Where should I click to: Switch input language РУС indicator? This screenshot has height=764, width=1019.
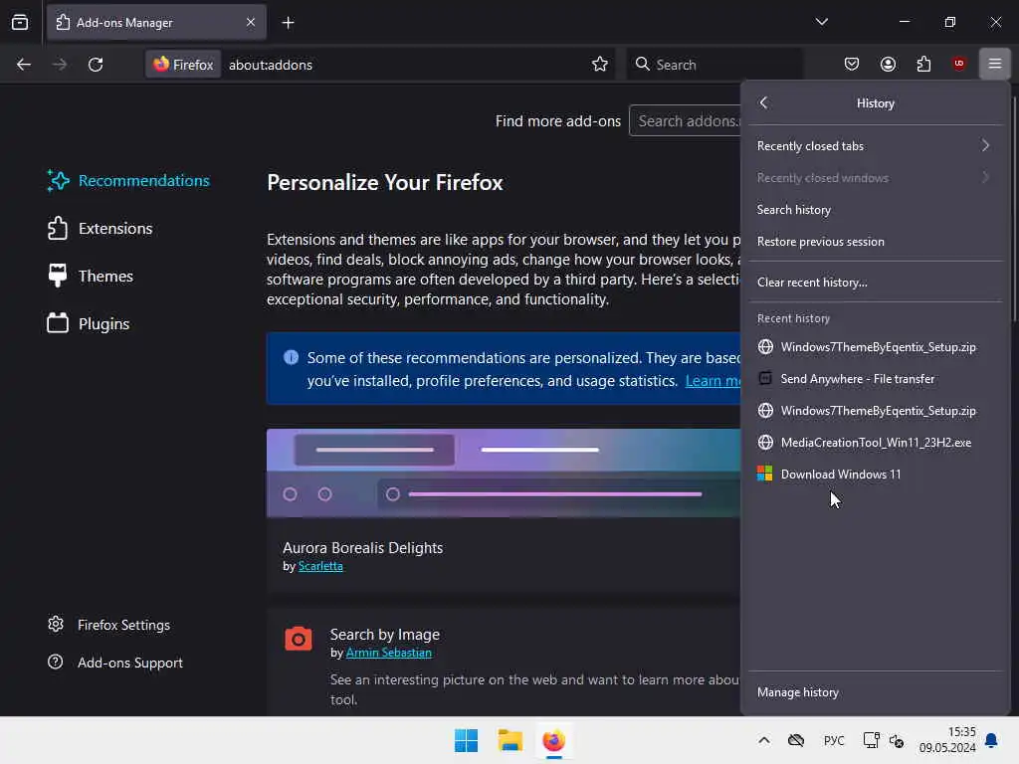click(x=834, y=740)
